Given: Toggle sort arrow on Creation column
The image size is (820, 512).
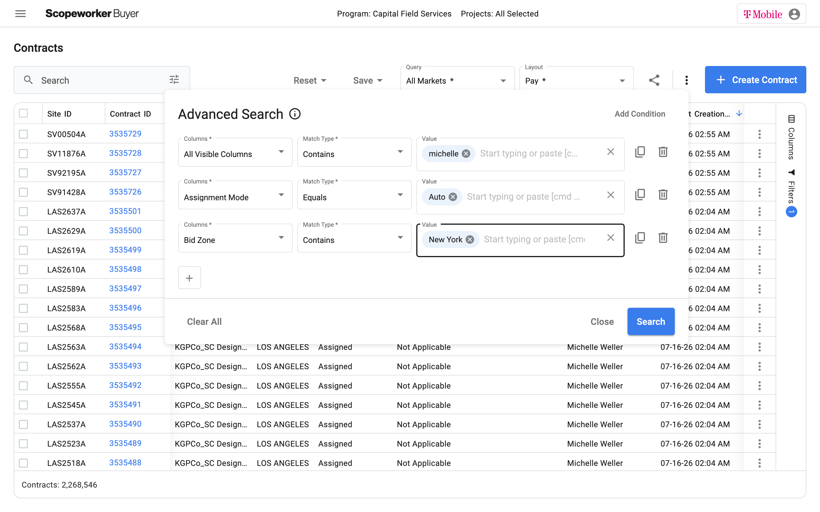Looking at the screenshot, I should click(x=739, y=113).
